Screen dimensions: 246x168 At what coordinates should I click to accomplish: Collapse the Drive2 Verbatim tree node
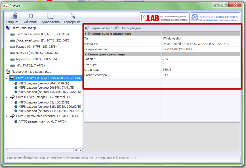pos(7,116)
